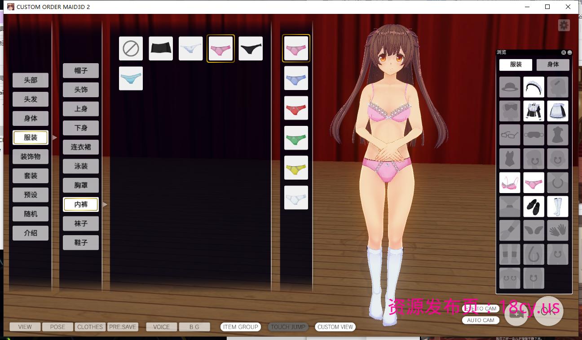
Task: Pick the red color variant swatch
Action: (x=296, y=108)
